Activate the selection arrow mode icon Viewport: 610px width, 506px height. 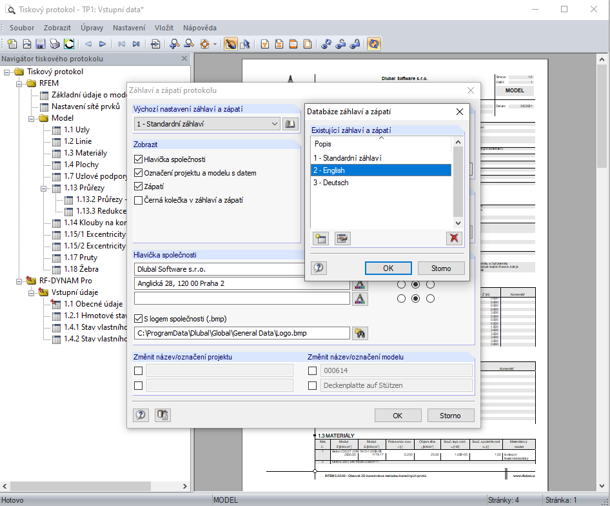[245, 44]
